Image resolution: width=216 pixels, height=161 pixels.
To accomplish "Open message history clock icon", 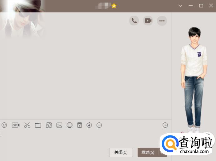I will click(x=165, y=125).
